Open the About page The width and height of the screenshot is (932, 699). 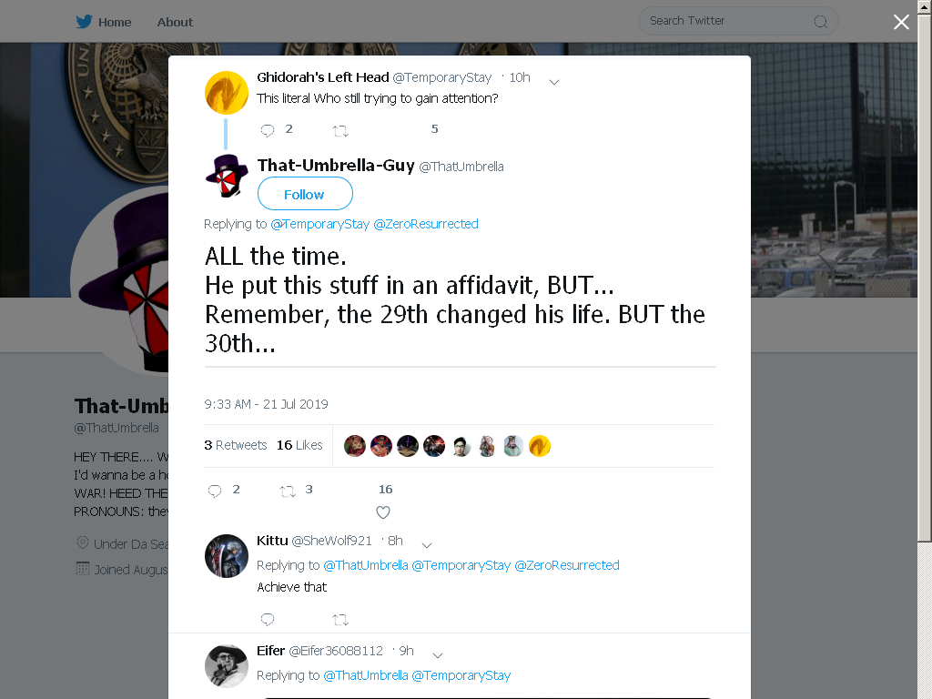[175, 22]
